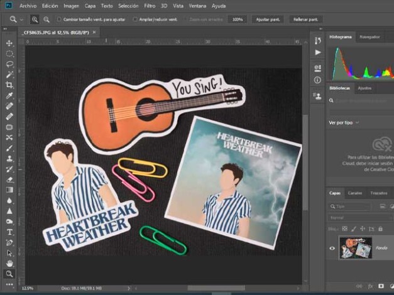Open the Filtro menu
The image size is (394, 295).
click(x=150, y=6)
